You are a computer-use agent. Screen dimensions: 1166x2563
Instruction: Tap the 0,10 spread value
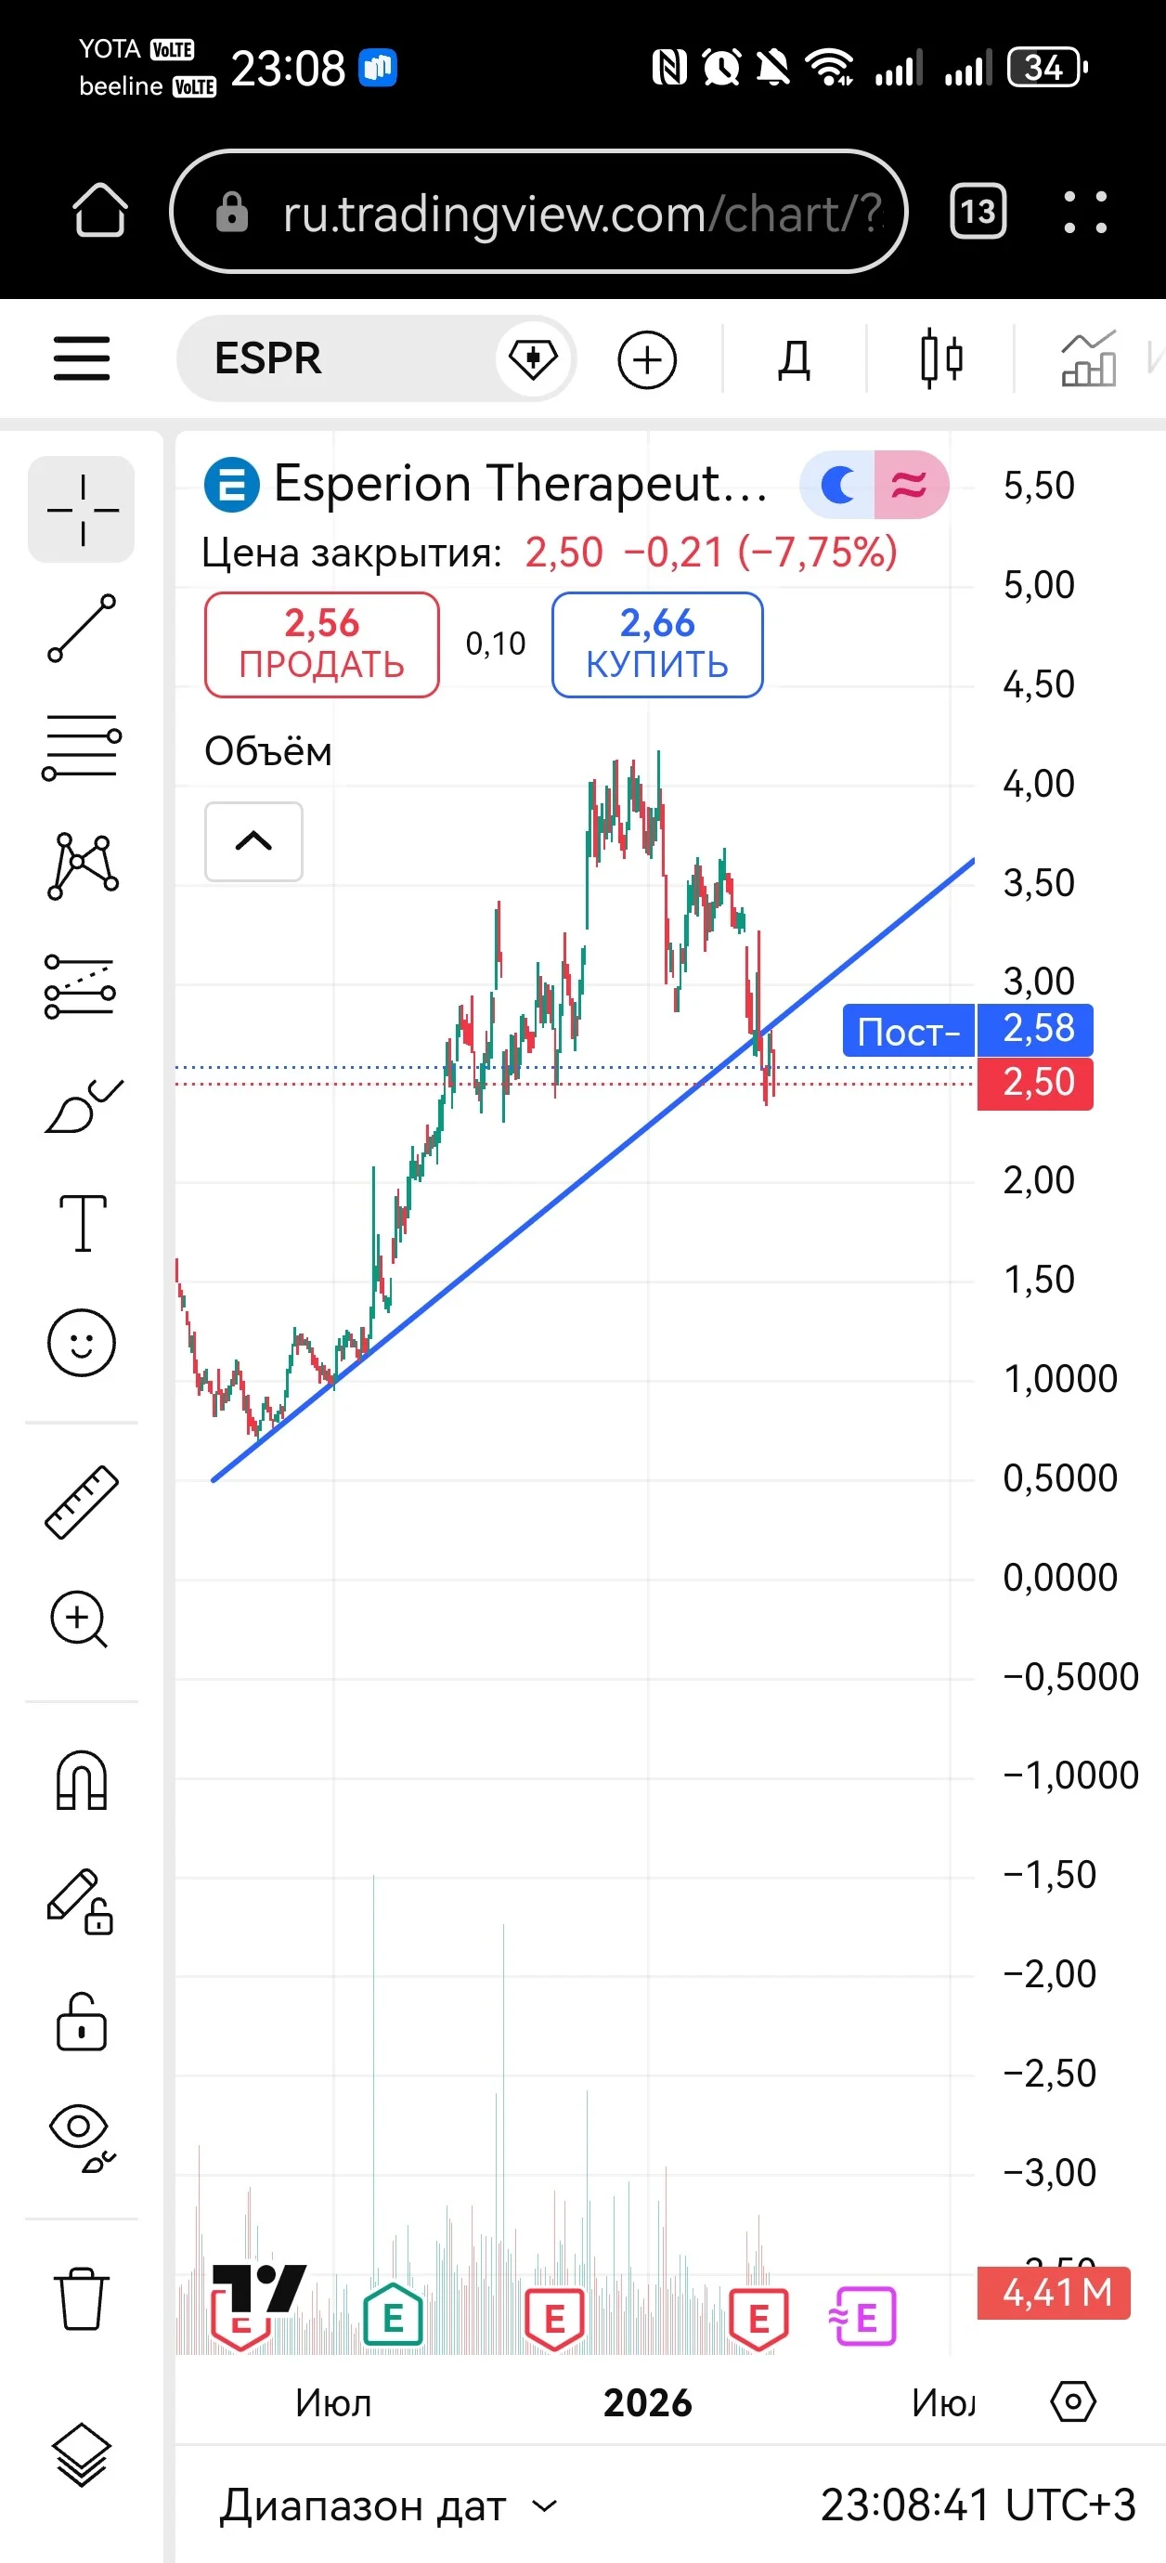coord(496,644)
